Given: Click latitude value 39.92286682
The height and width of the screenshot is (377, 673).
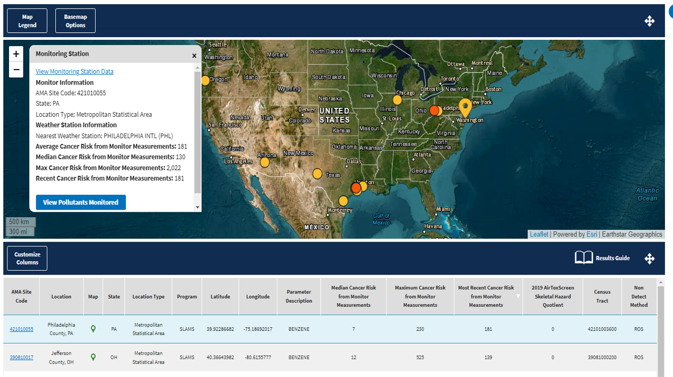Looking at the screenshot, I should coord(220,329).
